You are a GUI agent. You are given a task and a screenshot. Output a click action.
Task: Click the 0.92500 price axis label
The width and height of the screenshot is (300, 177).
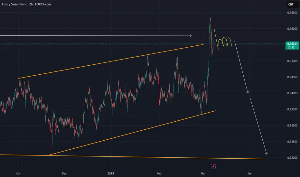292,142
